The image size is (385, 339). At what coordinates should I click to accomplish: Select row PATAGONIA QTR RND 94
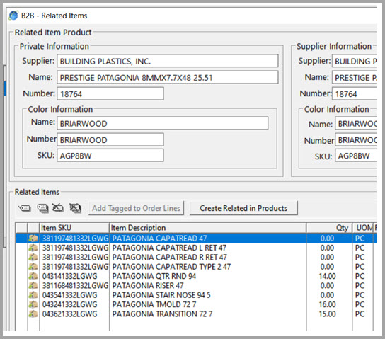(x=196, y=276)
